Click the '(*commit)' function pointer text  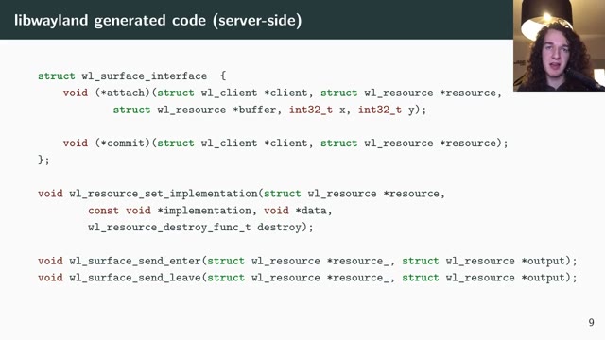coord(122,143)
